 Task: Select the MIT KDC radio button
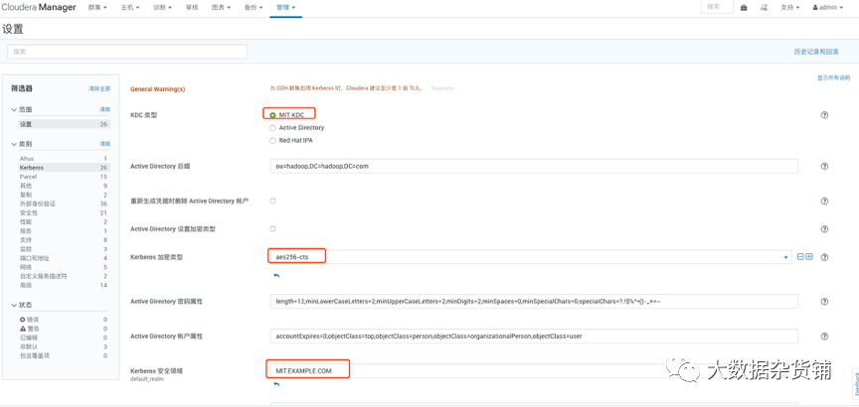click(x=272, y=115)
